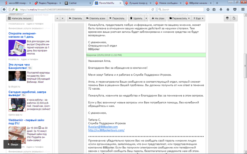Click Переслать forward button
Image resolution: width=247 pixels, height=154 pixels.
(x=117, y=18)
